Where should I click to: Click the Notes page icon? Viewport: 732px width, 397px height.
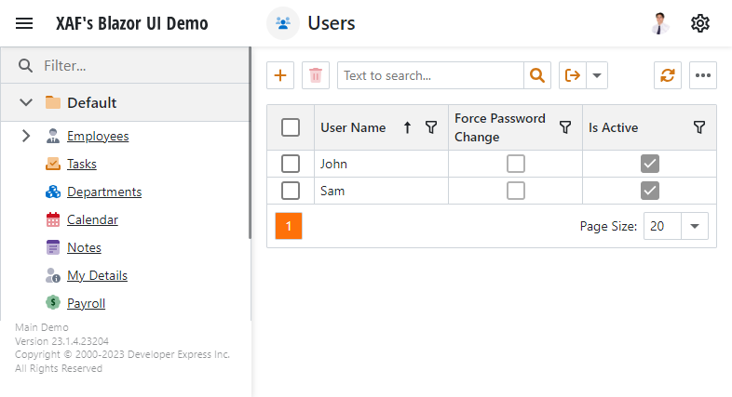(53, 247)
